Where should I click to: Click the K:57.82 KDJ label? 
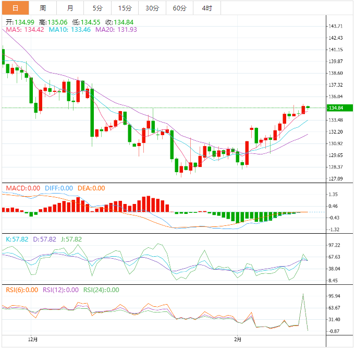point(16,239)
